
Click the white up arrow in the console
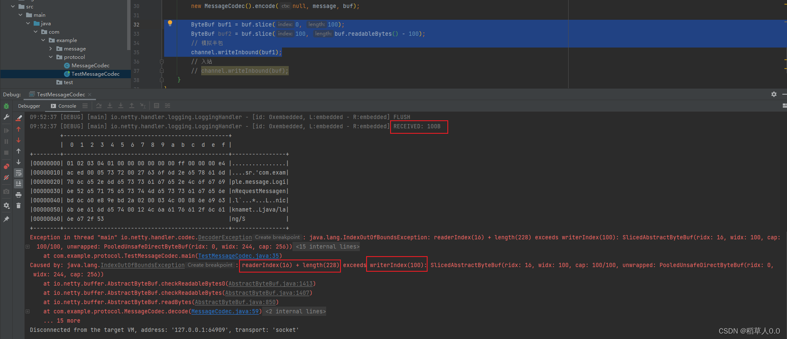tap(19, 151)
